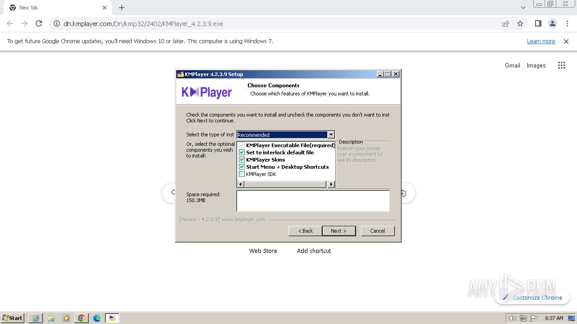Click Next to continue setup
This screenshot has height=324, width=577.
click(x=339, y=231)
